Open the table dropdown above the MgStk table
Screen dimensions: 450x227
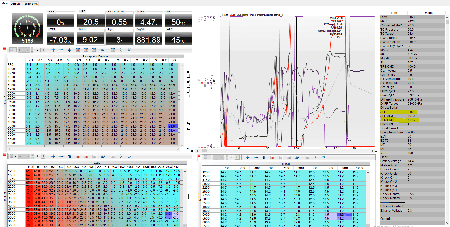click(207, 157)
